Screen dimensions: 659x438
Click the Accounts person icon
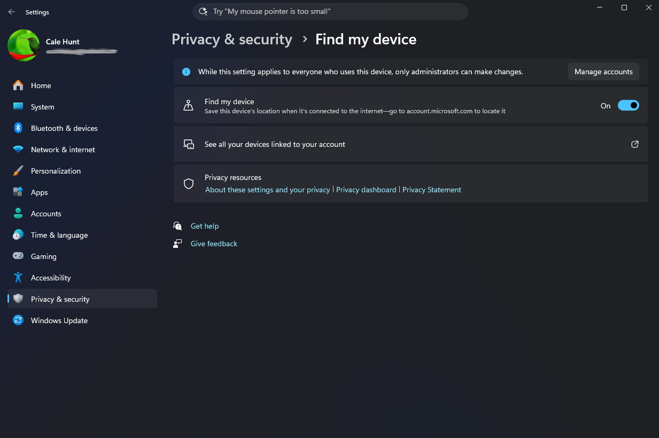point(18,214)
